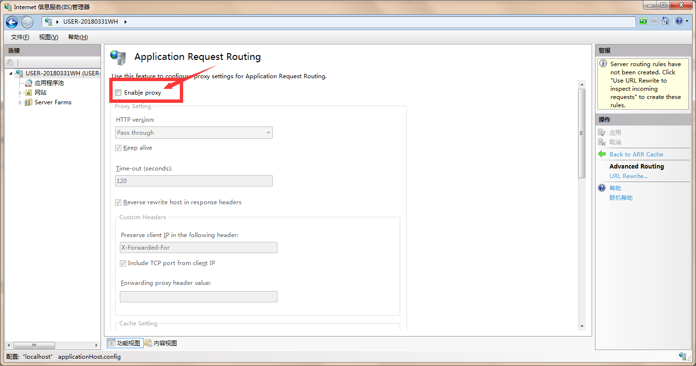Click the connections pane scroll right arrow
Image resolution: width=696 pixels, height=366 pixels.
pyautogui.click(x=97, y=345)
